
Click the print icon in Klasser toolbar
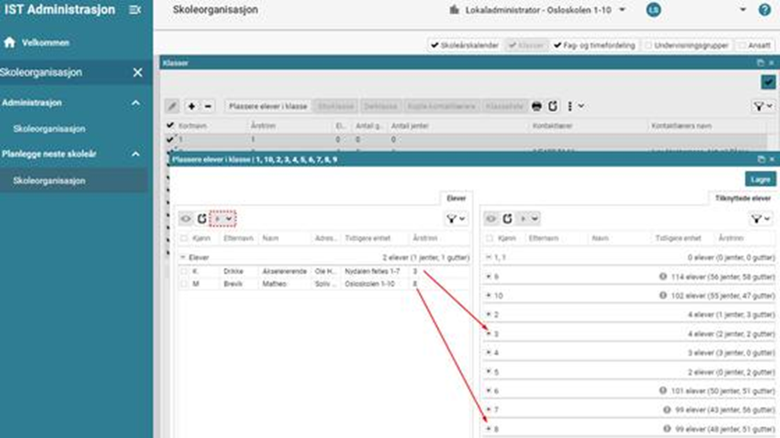click(x=537, y=106)
